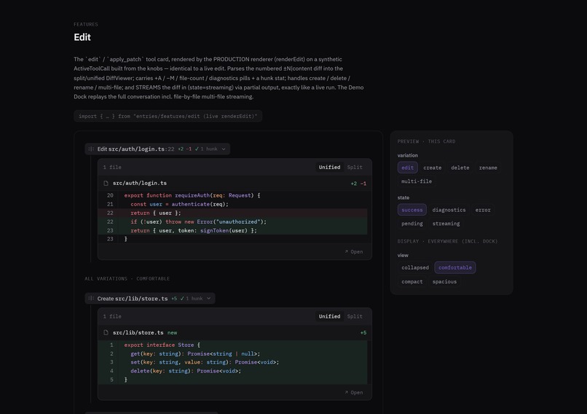Click the file icon next to src/lib/store.ts
The width and height of the screenshot is (587, 414).
[x=106, y=332]
